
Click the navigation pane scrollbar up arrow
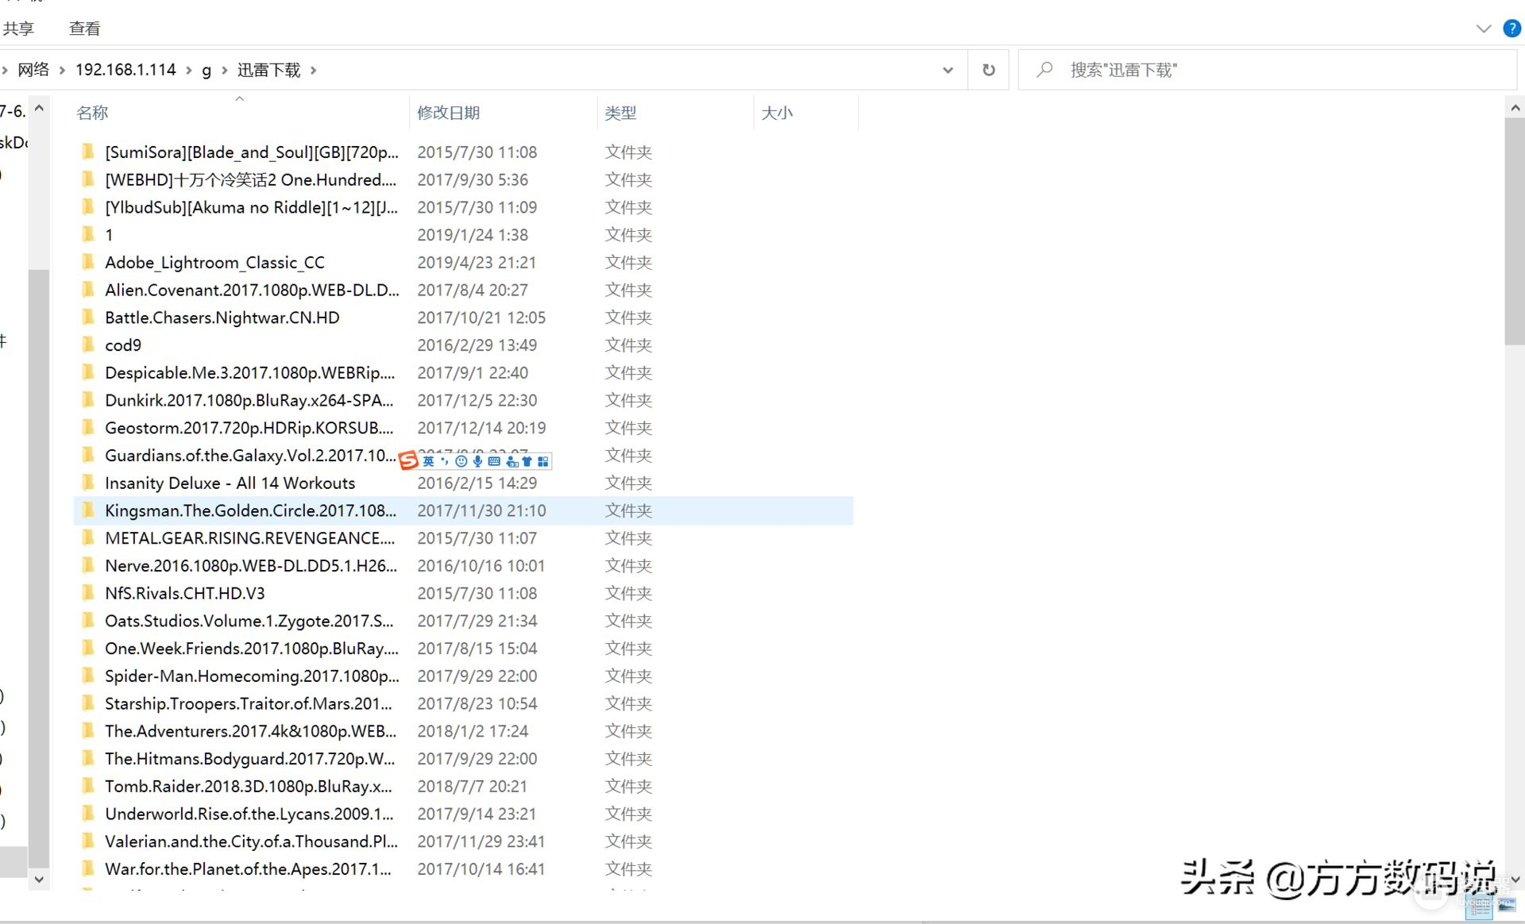click(39, 107)
